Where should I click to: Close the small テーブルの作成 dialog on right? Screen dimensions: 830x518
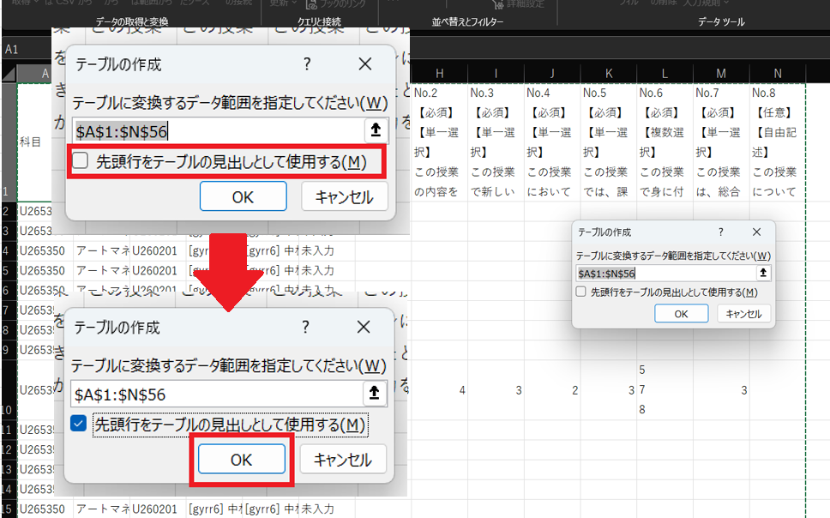(x=756, y=232)
